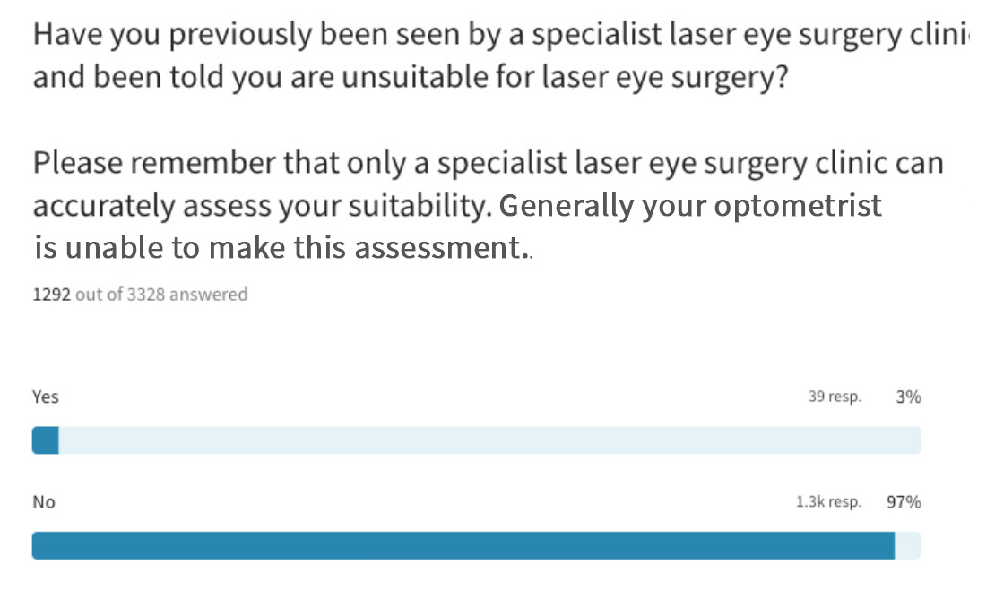
Task: Click the unfilled part of the Yes bar
Action: [x=490, y=440]
